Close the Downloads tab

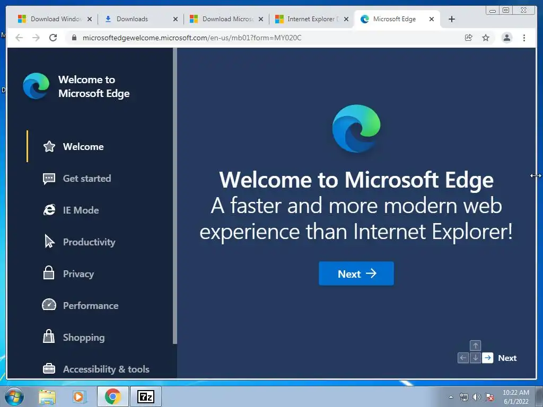click(176, 19)
